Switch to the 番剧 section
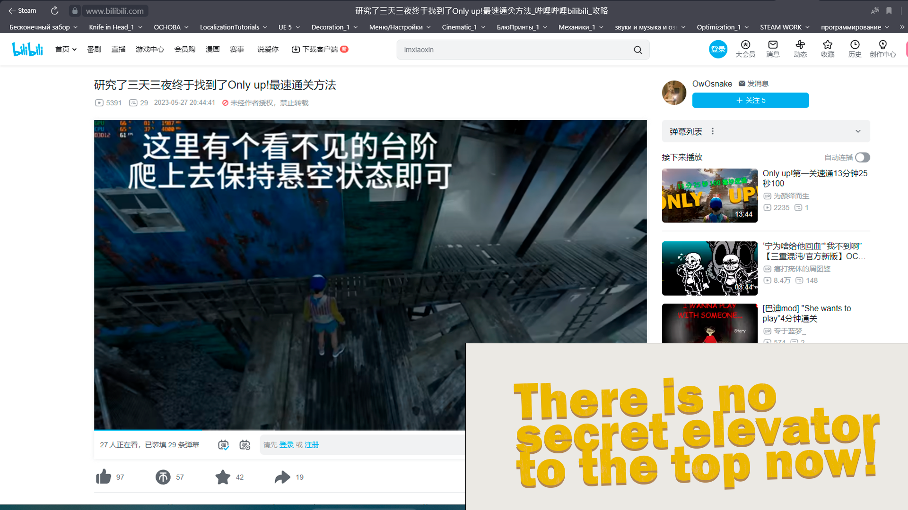 coord(94,49)
